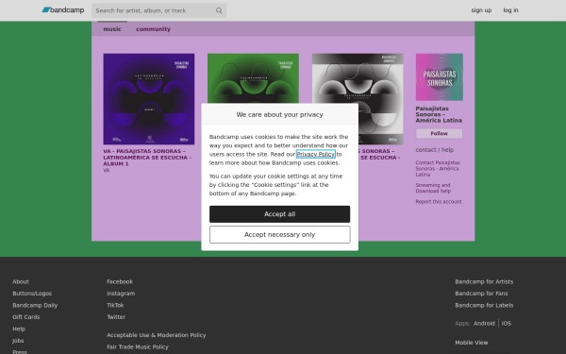
Task: Open the TikTok footer link
Action: 115,305
